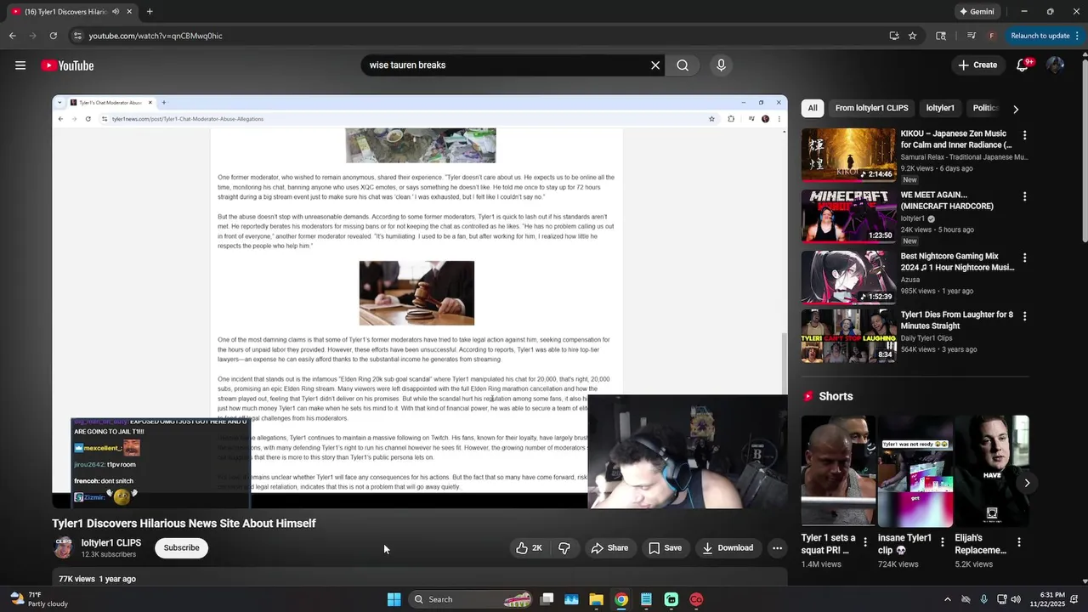Open the YouTube hamburger guide menu

pos(20,65)
